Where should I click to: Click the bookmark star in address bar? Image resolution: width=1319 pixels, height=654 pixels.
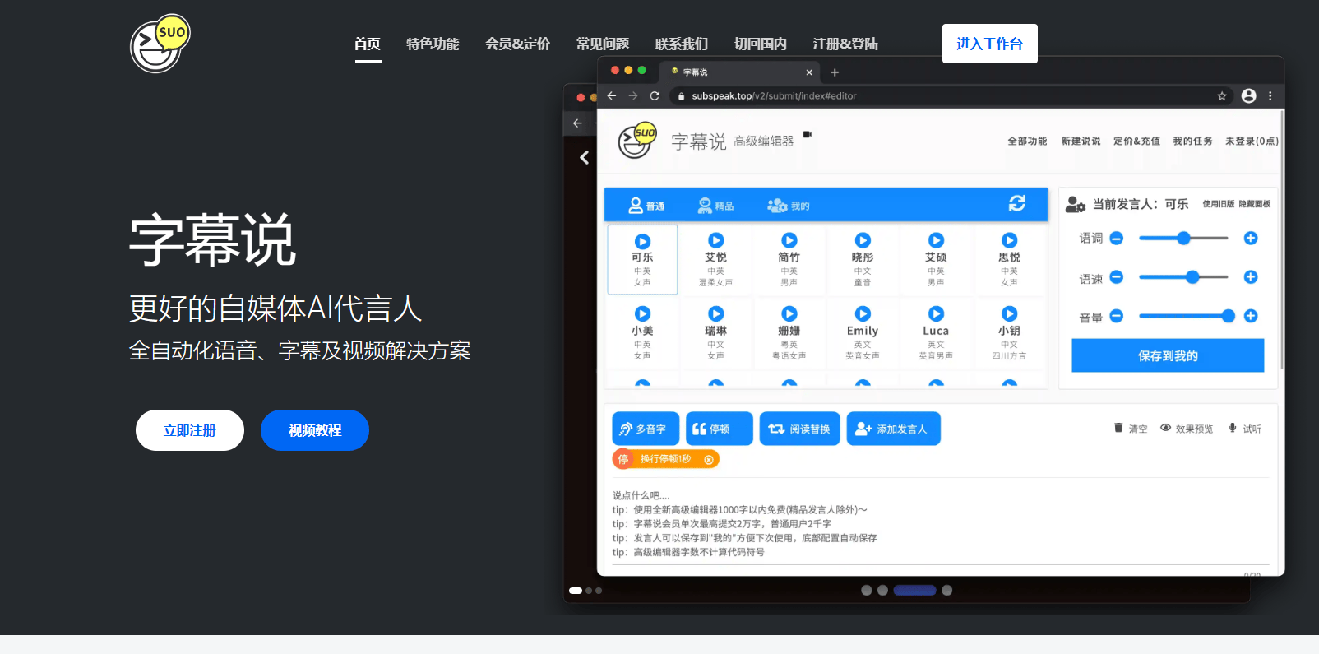click(x=1222, y=96)
